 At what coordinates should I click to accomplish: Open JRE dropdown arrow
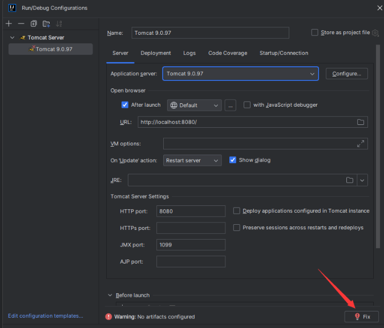(362, 180)
